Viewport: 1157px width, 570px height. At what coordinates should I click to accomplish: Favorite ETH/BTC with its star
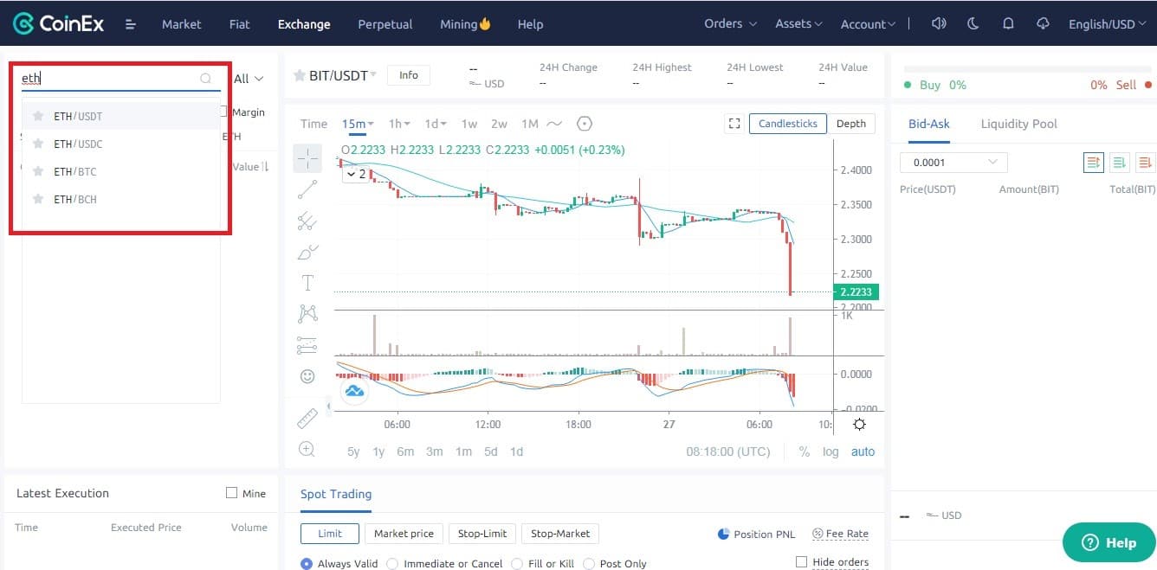38,171
